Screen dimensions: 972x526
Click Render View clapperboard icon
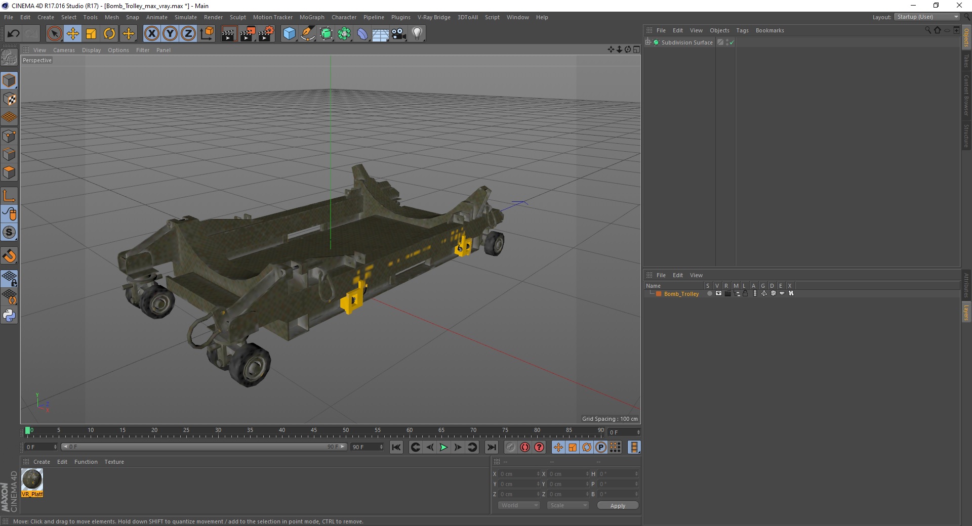point(229,34)
